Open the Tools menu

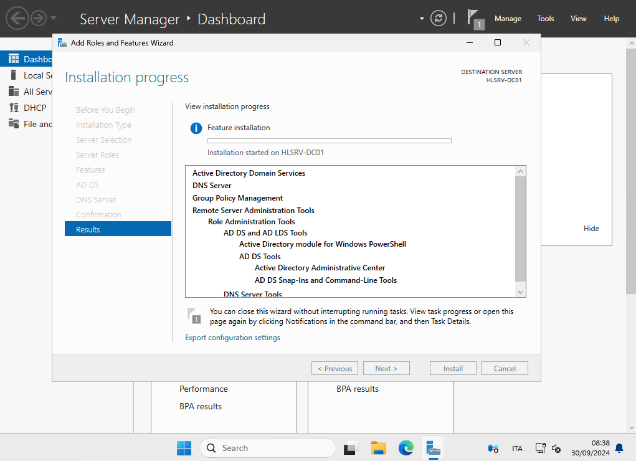click(546, 19)
